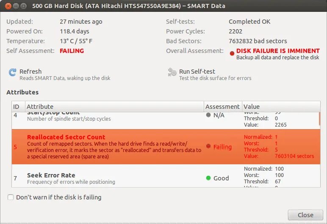The height and width of the screenshot is (224, 327).
Task: Enable "Don't warn if the disk is failing"
Action: tap(11, 197)
